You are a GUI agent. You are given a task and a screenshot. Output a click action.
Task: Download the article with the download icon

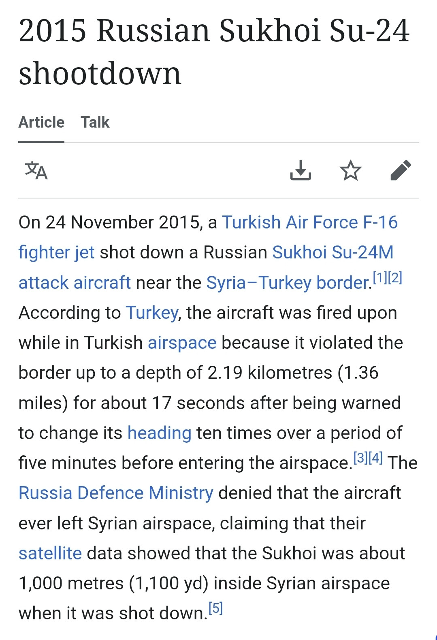(x=301, y=171)
